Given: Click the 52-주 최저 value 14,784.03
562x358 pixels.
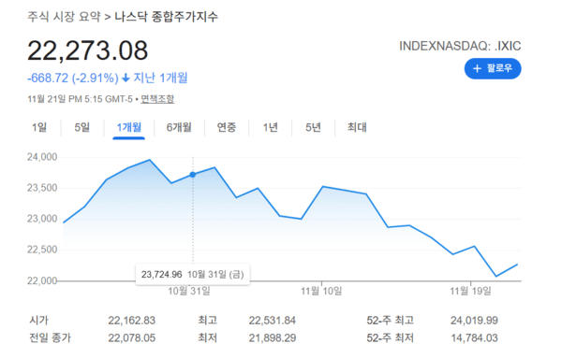Looking at the screenshot, I should click(474, 337).
